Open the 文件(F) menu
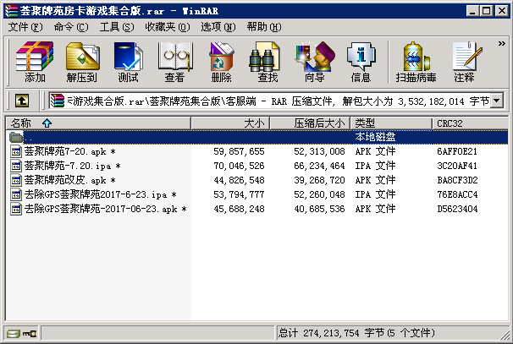The image size is (513, 344). click(25, 27)
